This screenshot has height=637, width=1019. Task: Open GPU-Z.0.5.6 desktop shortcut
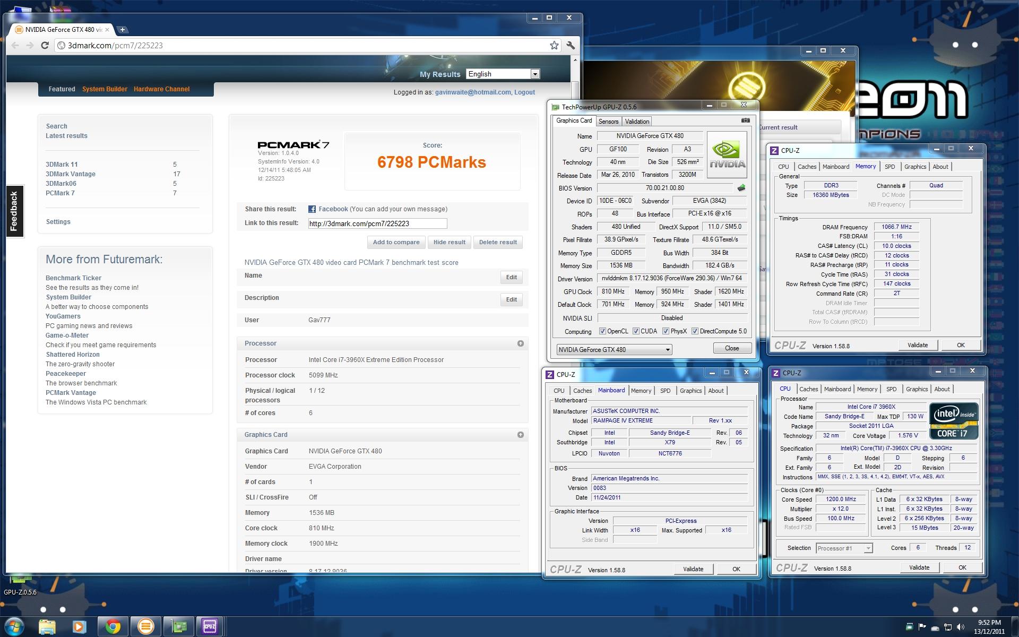[20, 584]
